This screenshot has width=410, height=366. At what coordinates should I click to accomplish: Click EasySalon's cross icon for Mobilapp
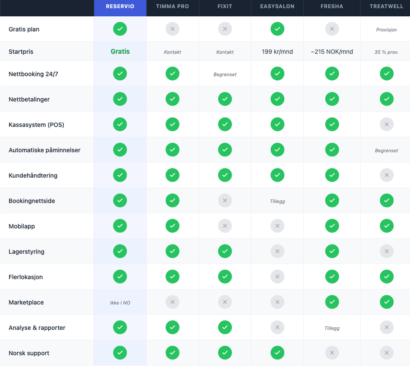click(278, 226)
